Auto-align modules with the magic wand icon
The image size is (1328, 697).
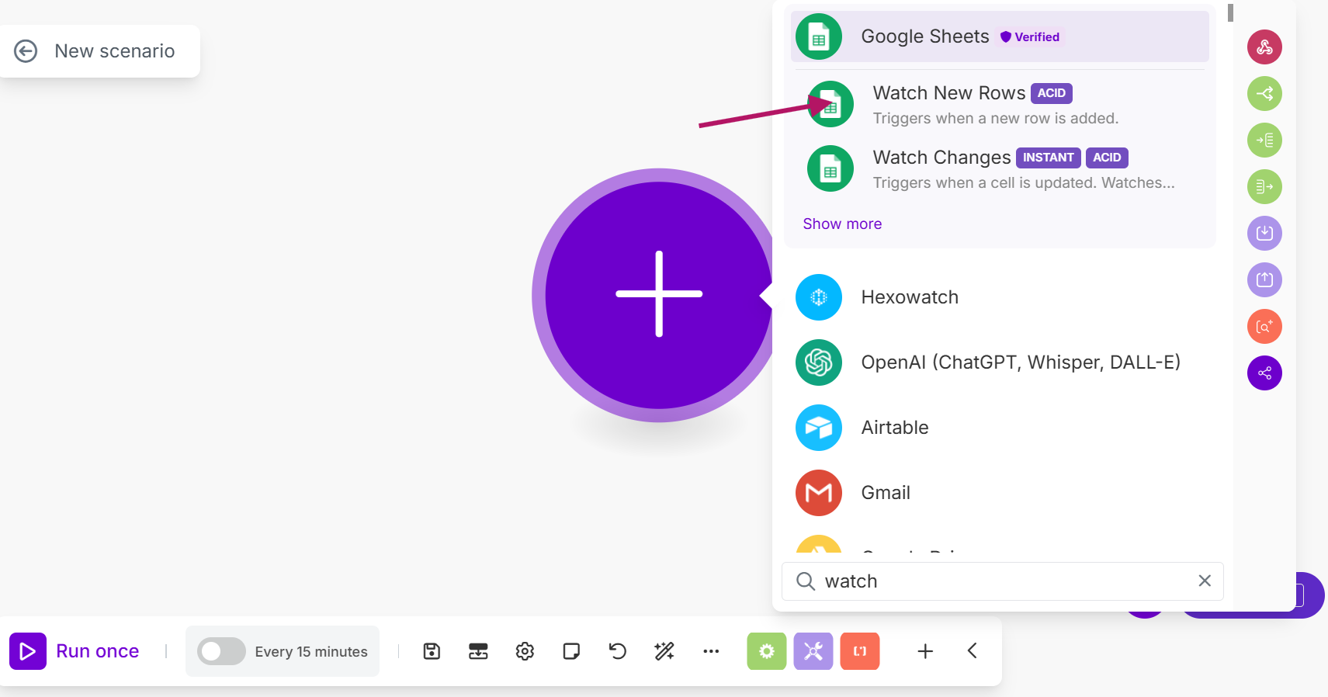tap(664, 651)
